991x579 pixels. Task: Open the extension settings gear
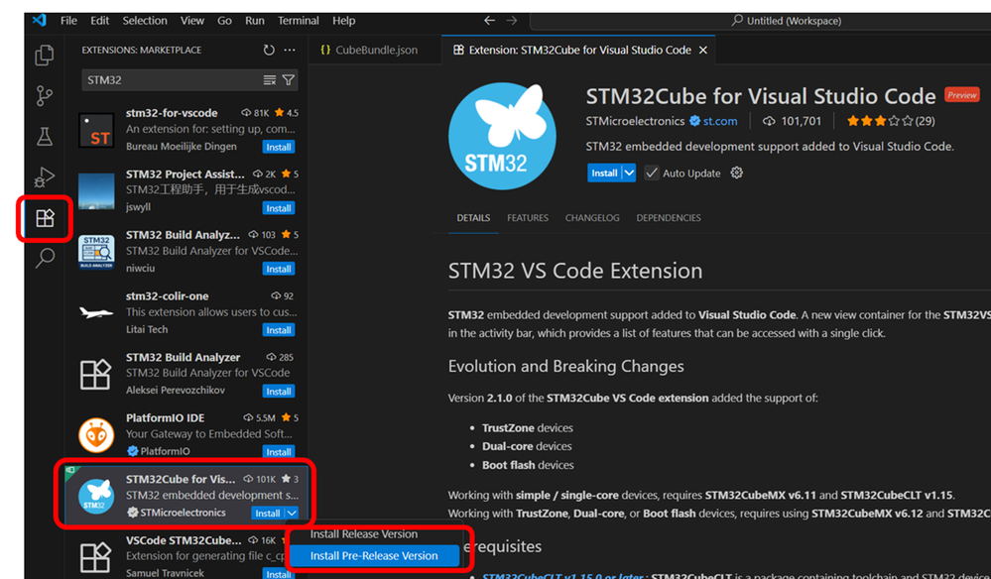[736, 173]
